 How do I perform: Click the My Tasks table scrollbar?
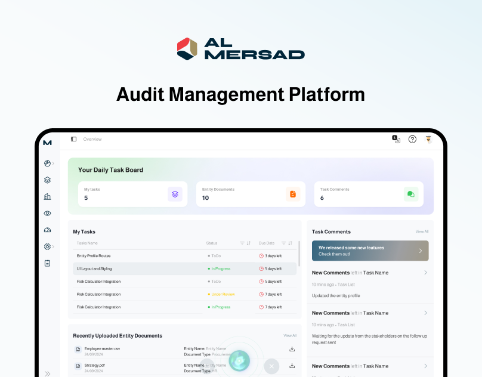pyautogui.click(x=299, y=254)
